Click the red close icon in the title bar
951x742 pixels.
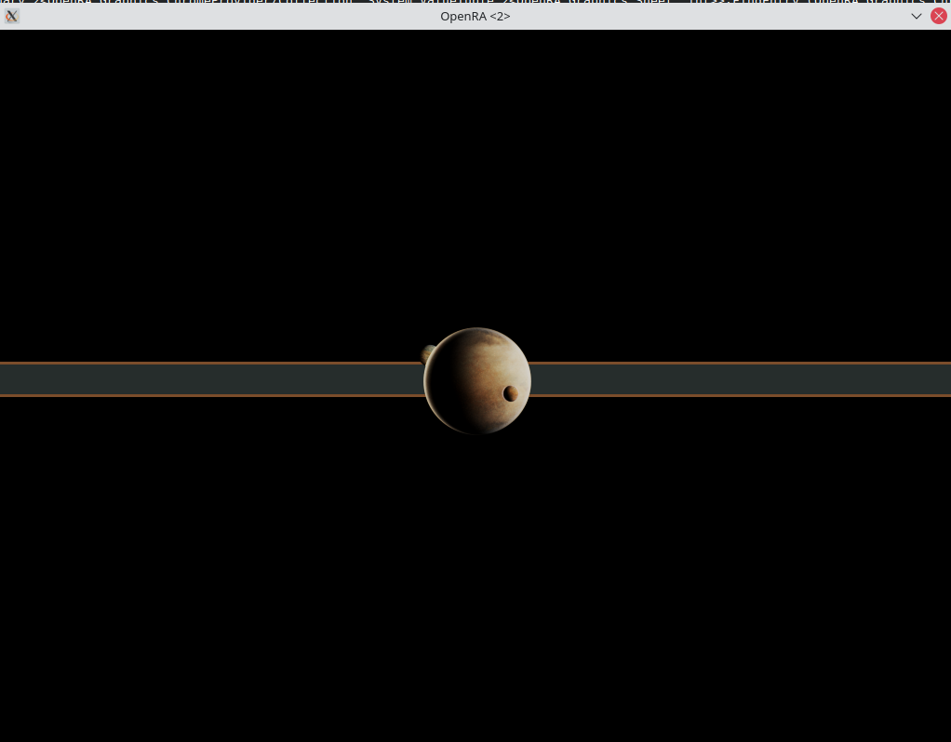(939, 15)
